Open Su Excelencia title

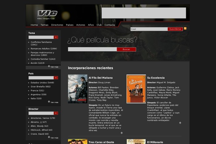coord(156,78)
